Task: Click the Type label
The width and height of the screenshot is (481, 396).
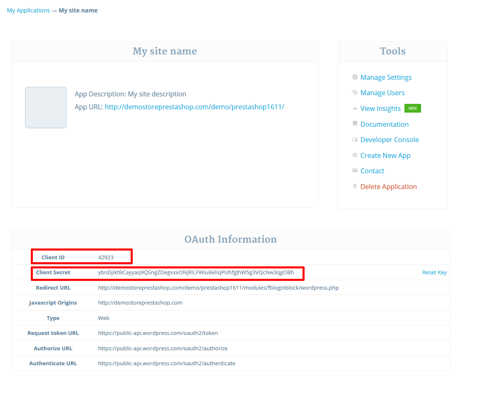Action: tap(53, 318)
